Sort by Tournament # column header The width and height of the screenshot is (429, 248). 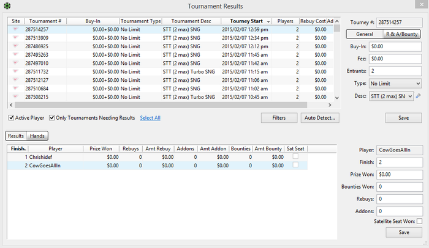45,21
